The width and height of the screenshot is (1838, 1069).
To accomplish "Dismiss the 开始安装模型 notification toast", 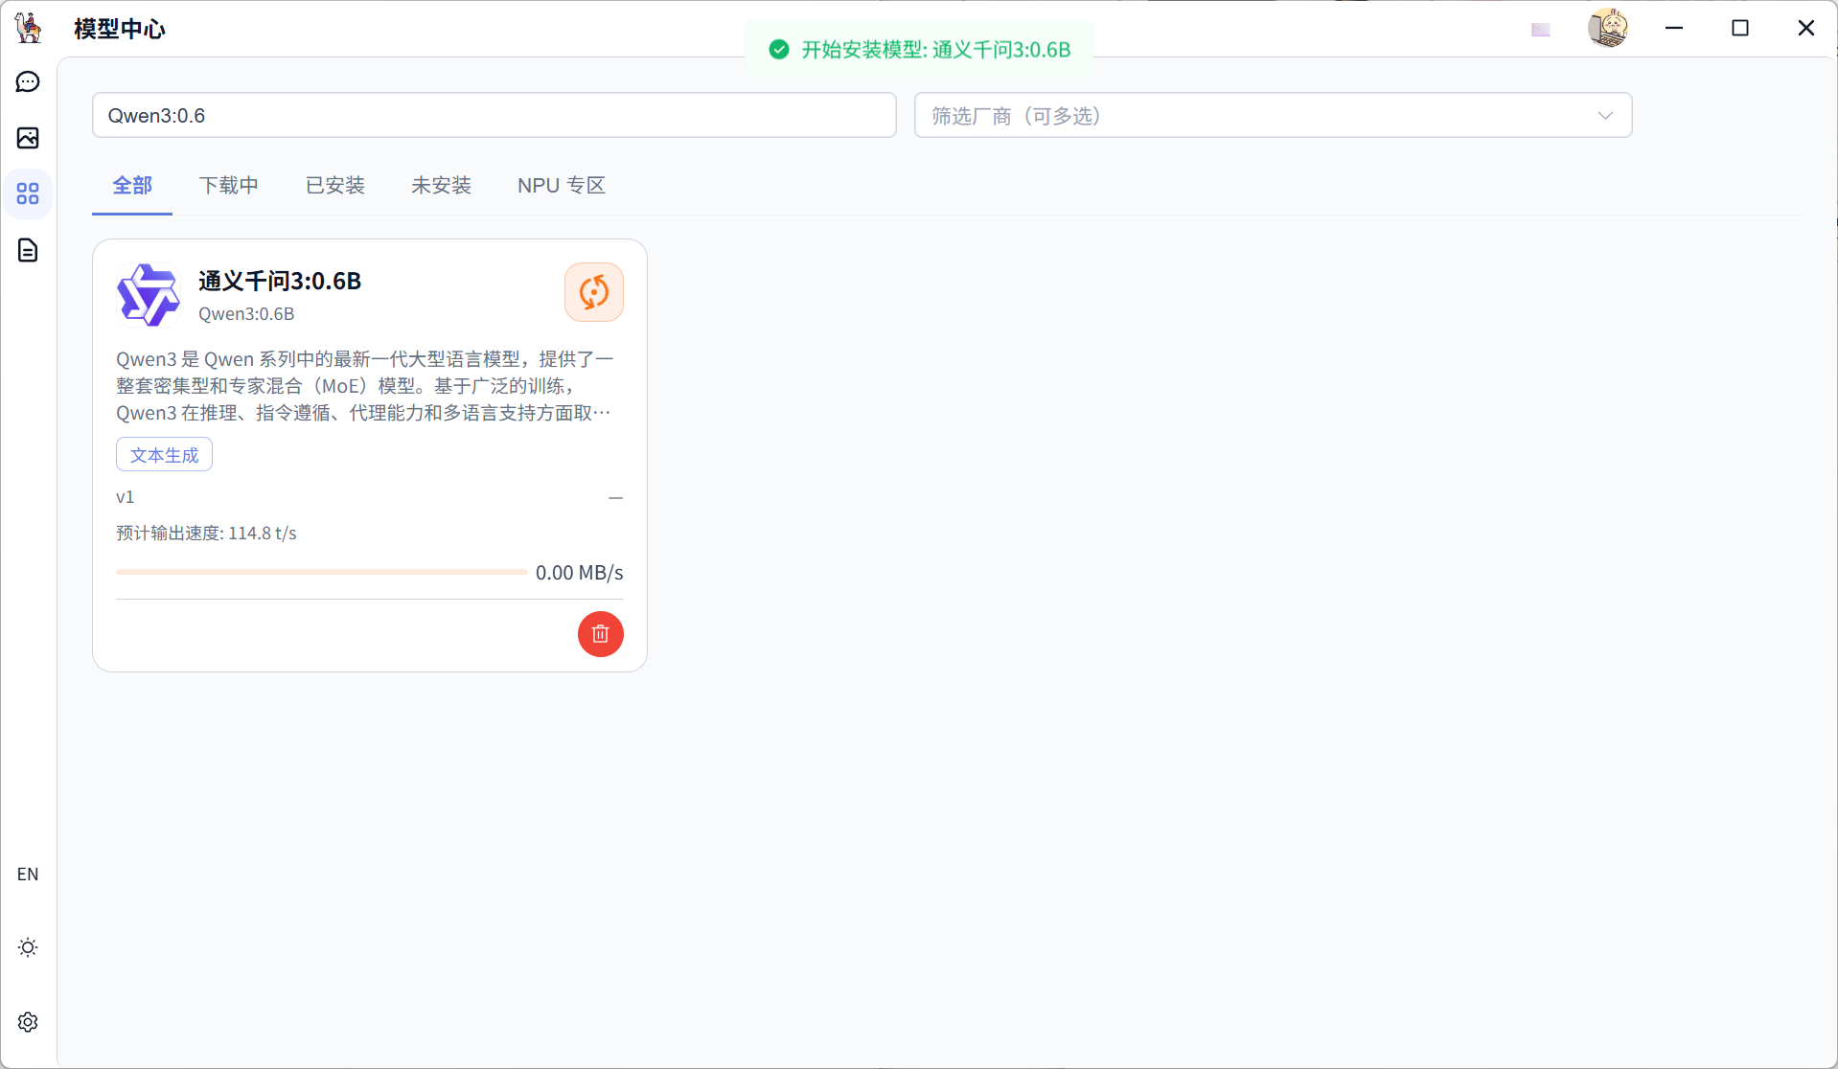I will point(919,50).
